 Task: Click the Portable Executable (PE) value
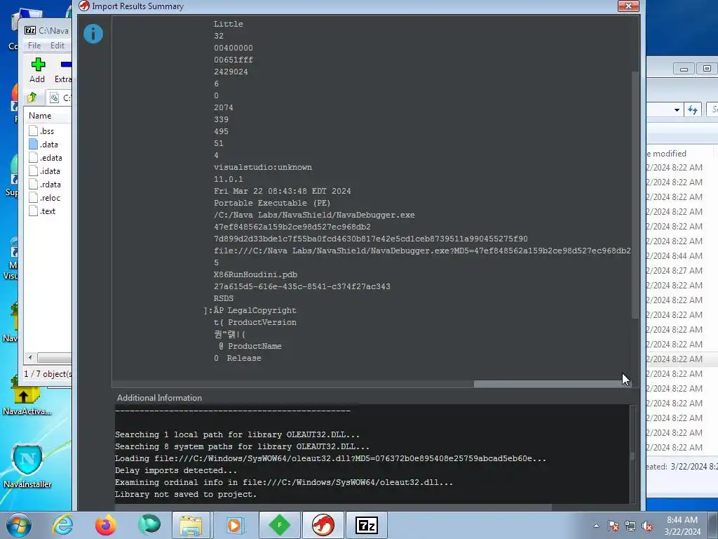point(272,203)
